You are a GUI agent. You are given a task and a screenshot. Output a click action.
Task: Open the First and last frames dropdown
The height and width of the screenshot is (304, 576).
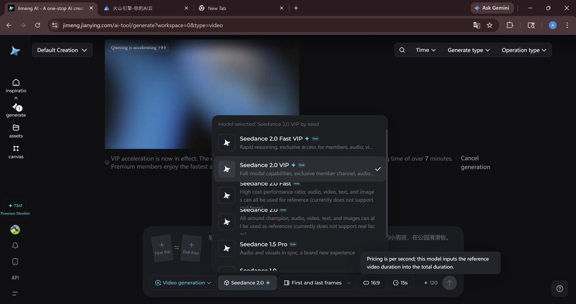coord(317,283)
